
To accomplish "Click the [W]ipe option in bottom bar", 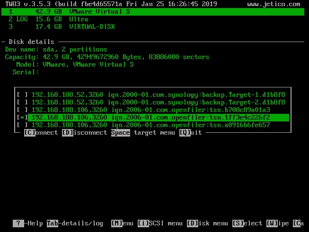I will coord(278,223).
